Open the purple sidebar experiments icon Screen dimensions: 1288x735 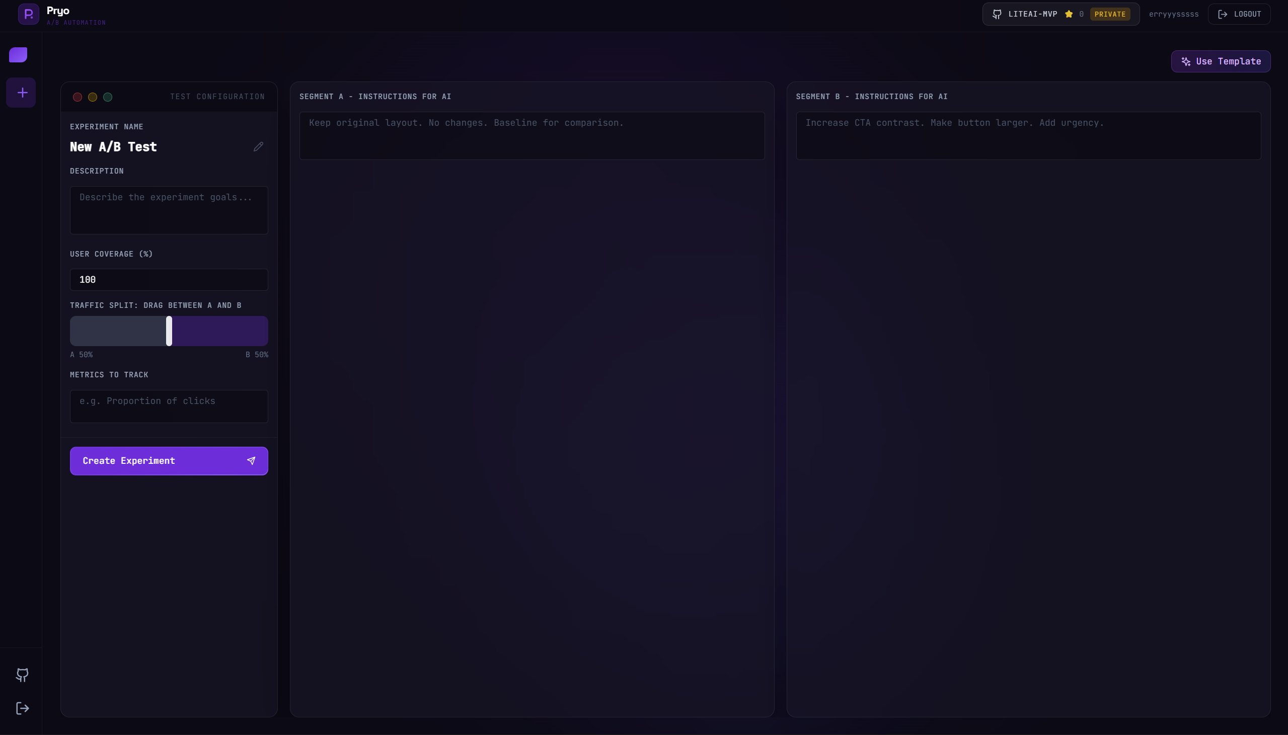click(x=18, y=54)
